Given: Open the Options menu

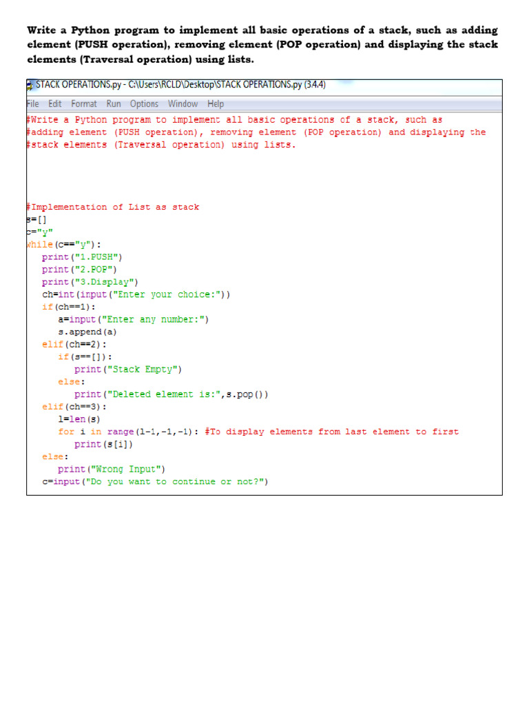Looking at the screenshot, I should 144,104.
